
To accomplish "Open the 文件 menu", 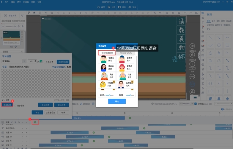I will pos(7,2).
